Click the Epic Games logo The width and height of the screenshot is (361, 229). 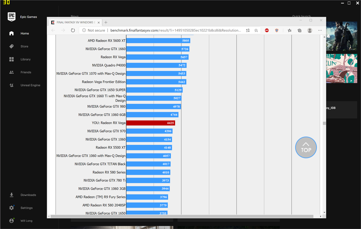pos(12,17)
